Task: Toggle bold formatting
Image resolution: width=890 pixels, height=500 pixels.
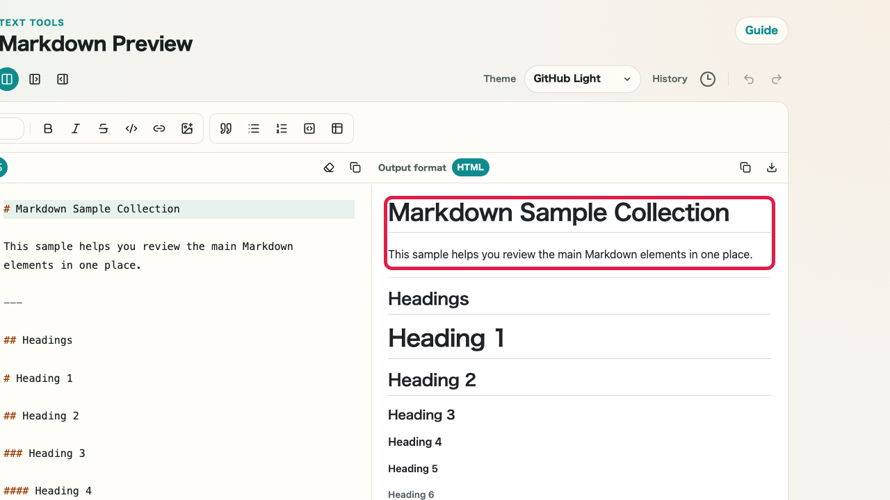Action: (x=48, y=128)
